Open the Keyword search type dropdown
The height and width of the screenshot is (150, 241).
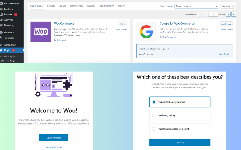(x=227, y=6)
